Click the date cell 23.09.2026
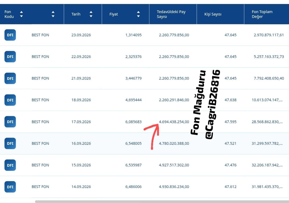The height and width of the screenshot is (203, 289). 81,35
